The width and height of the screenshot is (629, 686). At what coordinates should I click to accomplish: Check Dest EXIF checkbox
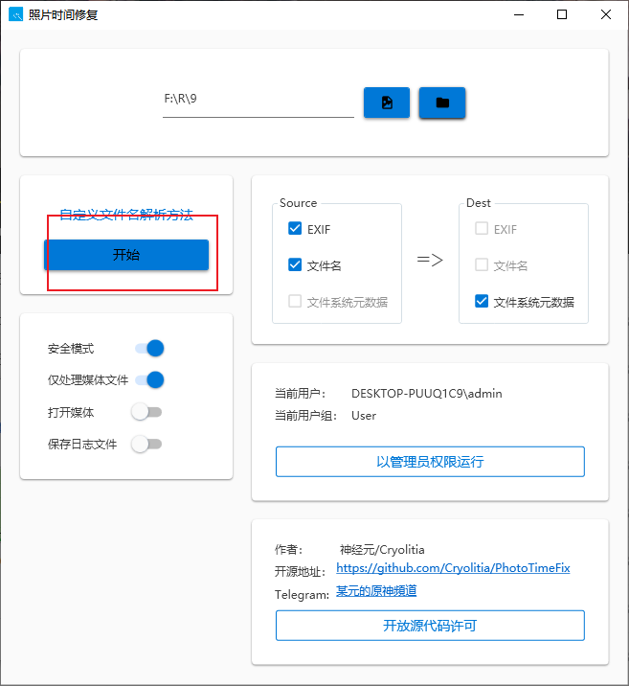pyautogui.click(x=482, y=228)
